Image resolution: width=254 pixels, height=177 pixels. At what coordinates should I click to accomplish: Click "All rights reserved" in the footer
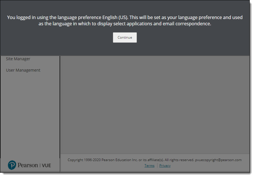coord(179,160)
